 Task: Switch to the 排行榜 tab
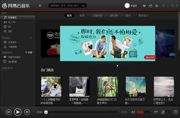coord(114,16)
